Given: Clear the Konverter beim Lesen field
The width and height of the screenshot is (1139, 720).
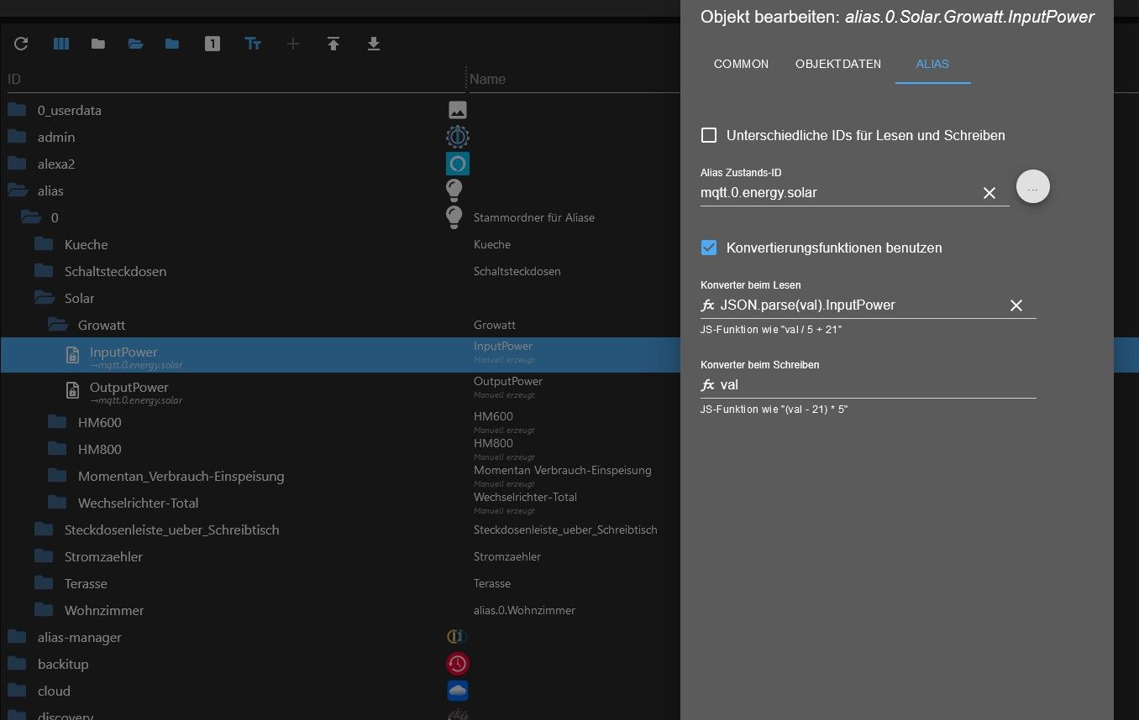Looking at the screenshot, I should click(x=1016, y=305).
